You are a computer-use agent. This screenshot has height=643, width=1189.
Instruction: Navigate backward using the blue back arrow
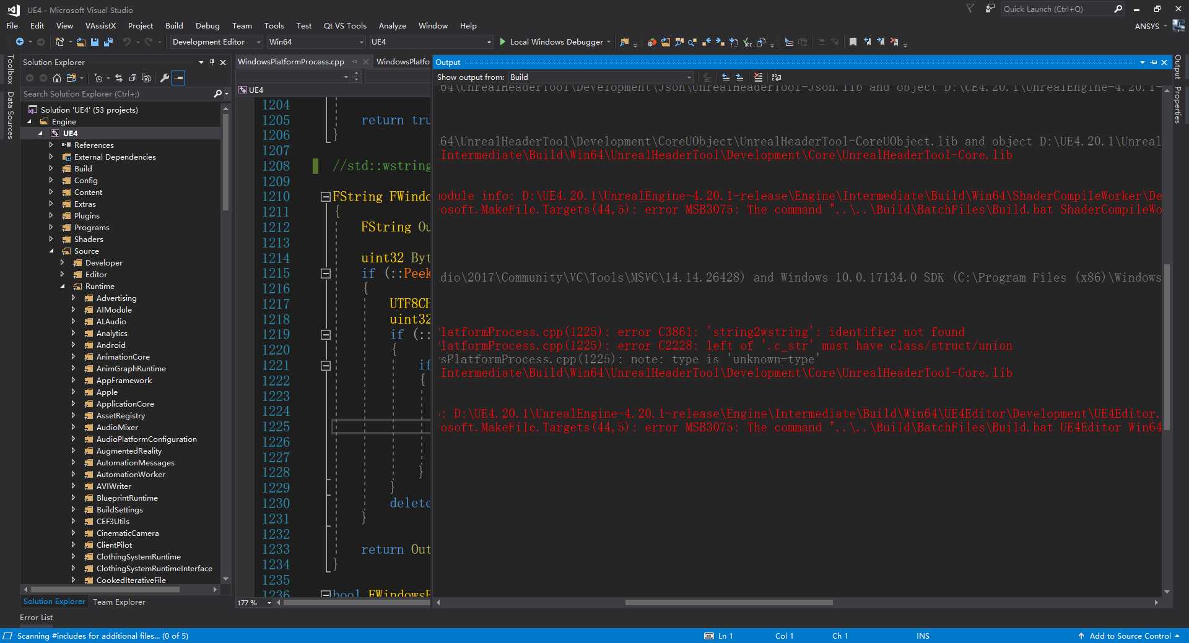20,42
